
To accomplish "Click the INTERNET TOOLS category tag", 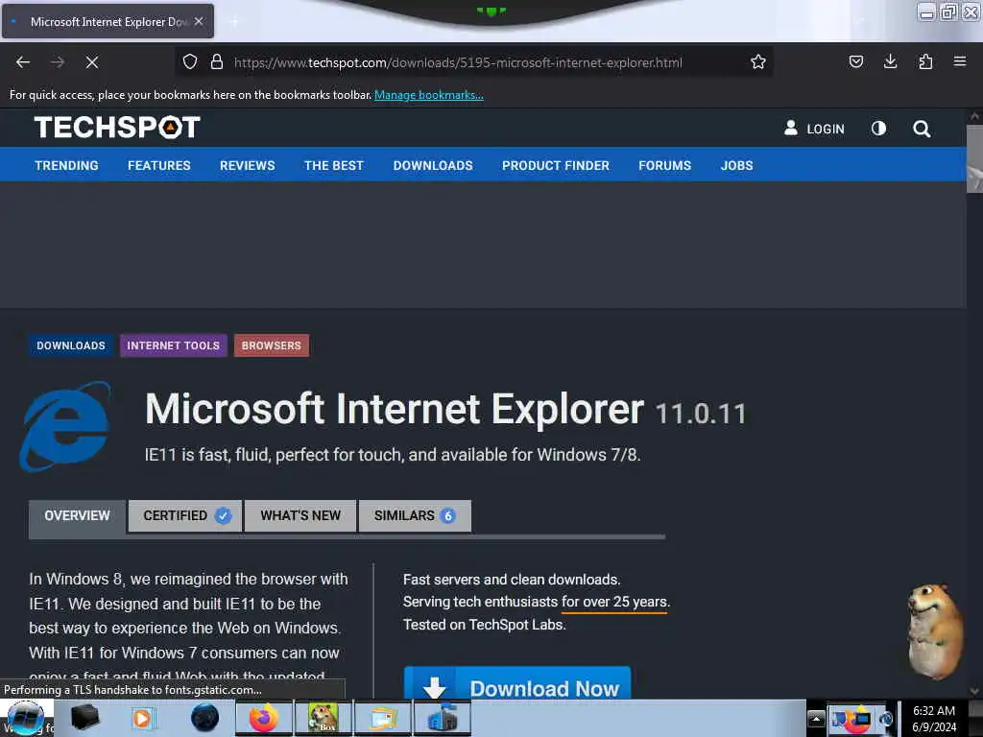I will (x=174, y=345).
